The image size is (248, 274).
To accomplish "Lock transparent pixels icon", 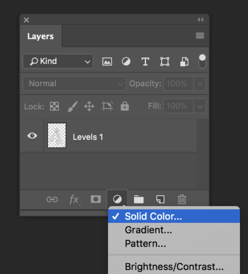I will point(55,106).
